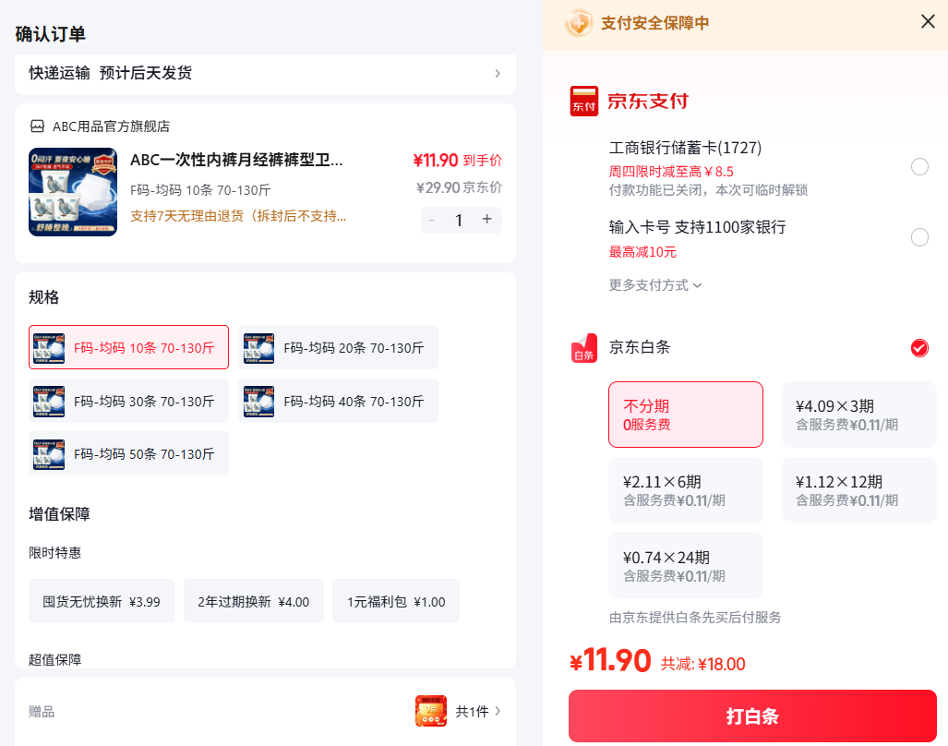Add 囤货无忧换新 ¥3.99 protection

tap(102, 602)
